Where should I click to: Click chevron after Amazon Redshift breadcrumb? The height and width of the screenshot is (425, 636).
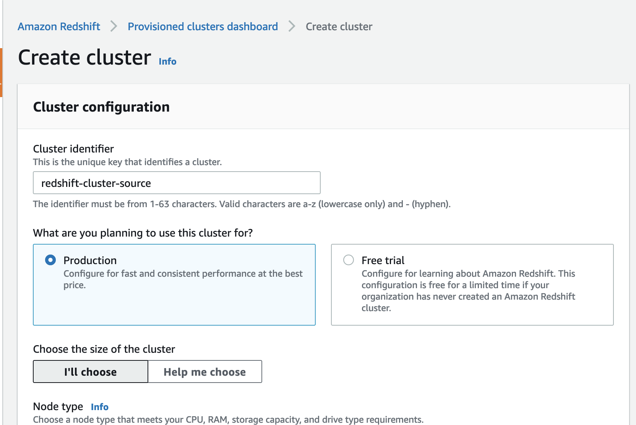(114, 26)
